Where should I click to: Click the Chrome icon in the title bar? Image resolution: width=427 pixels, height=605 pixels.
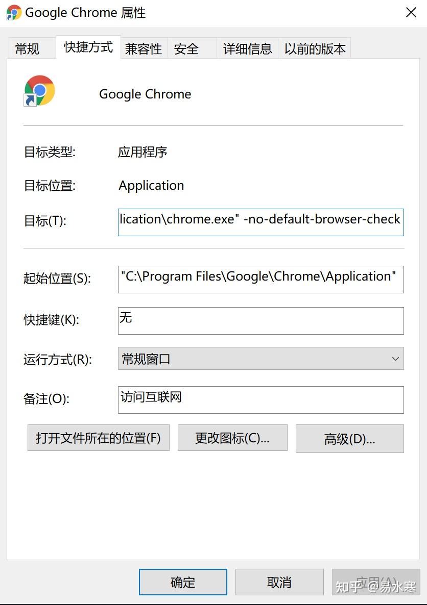[14, 12]
